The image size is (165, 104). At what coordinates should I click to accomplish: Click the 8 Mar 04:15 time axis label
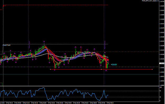[x=60, y=103]
